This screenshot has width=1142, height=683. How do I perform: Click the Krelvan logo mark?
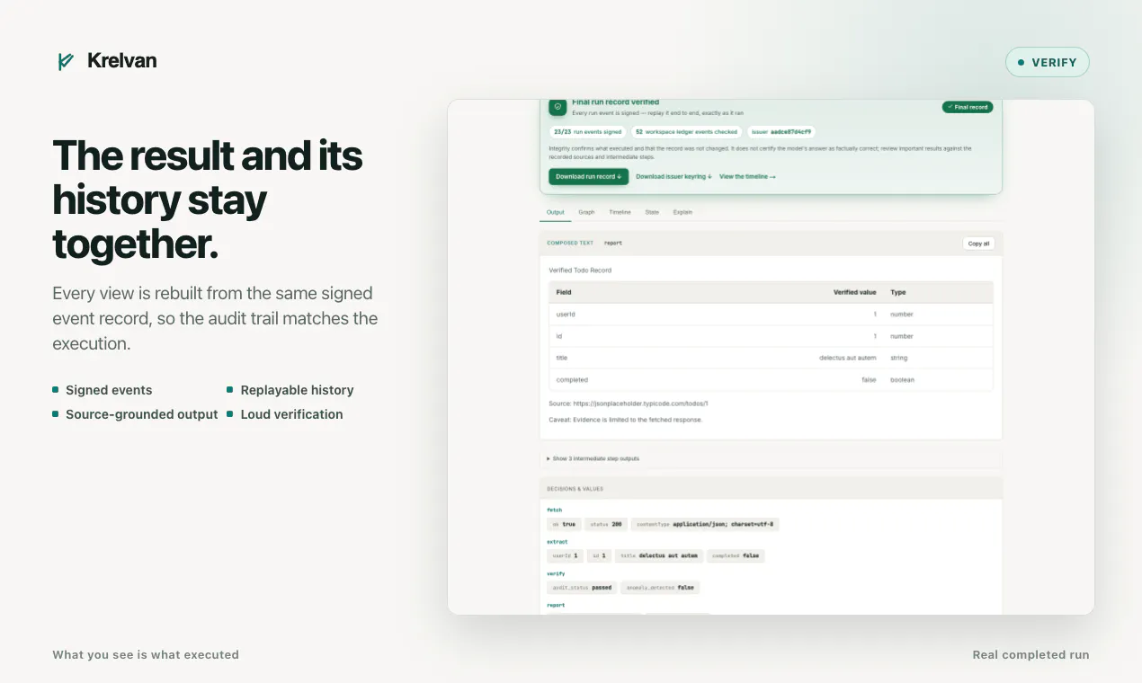click(65, 61)
